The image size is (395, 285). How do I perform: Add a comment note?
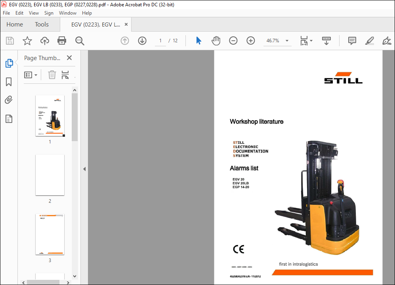352,41
